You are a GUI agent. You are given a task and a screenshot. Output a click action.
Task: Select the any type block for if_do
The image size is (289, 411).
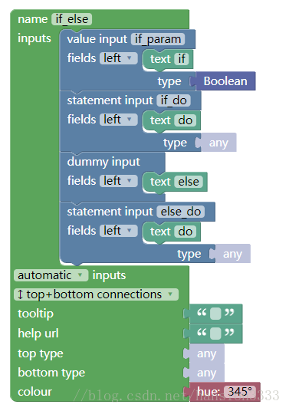[218, 143]
